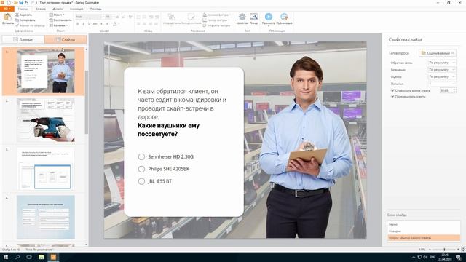Open the orange application file menu button
466x262 pixels.
pos(7,9)
